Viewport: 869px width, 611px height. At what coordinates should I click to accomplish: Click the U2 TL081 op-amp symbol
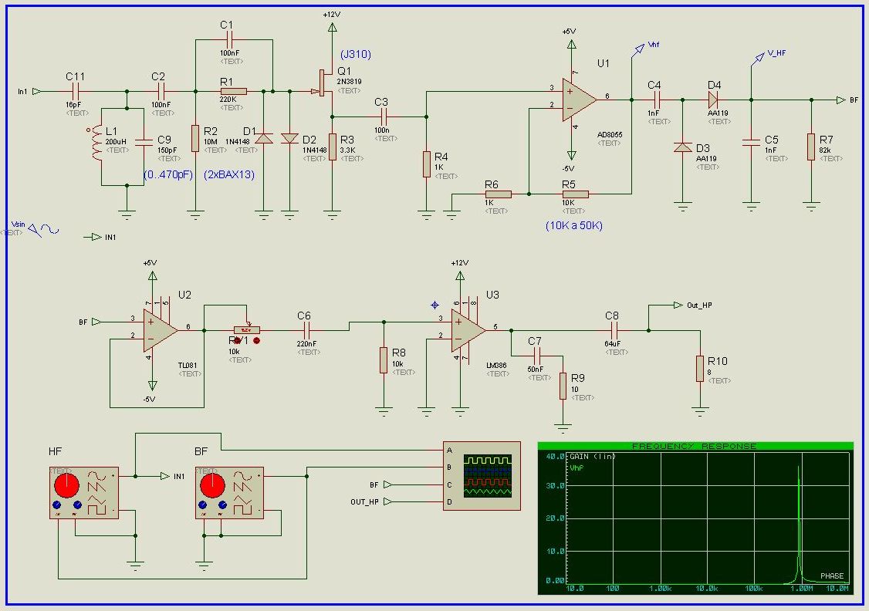tap(161, 330)
